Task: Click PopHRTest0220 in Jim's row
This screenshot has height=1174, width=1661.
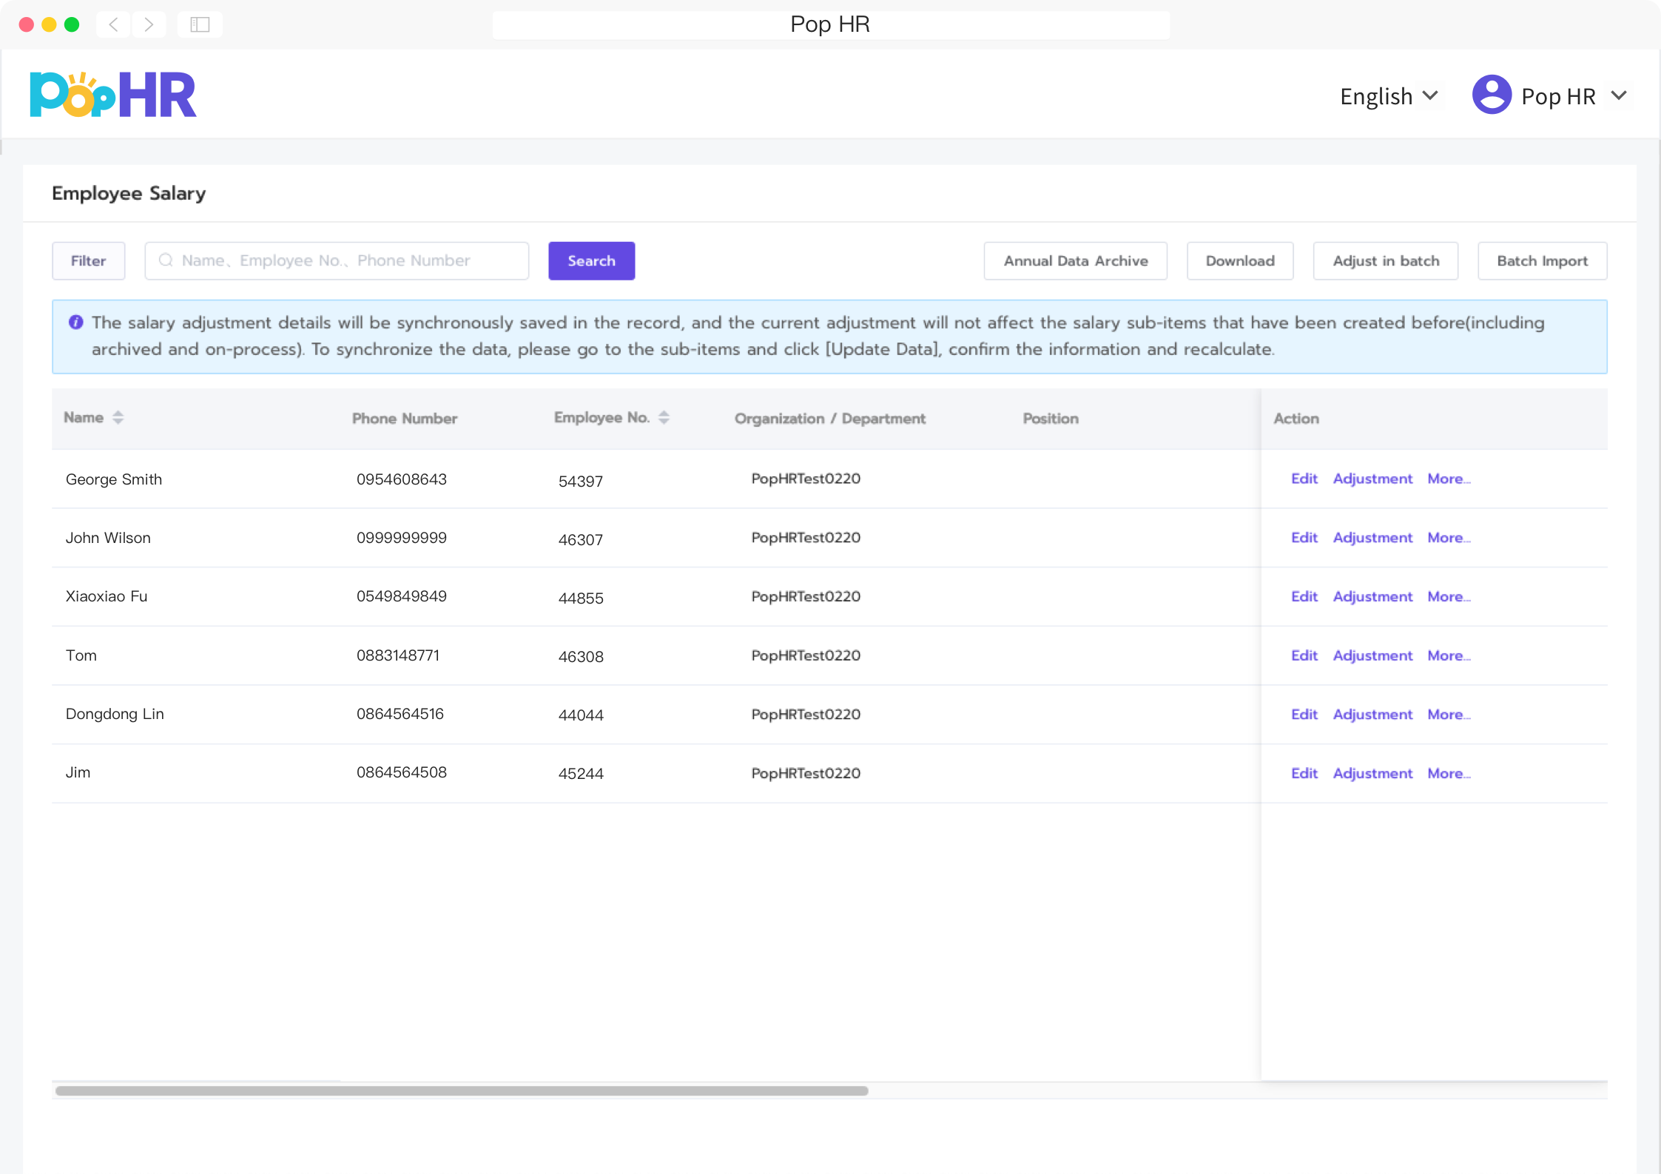Action: pos(806,773)
